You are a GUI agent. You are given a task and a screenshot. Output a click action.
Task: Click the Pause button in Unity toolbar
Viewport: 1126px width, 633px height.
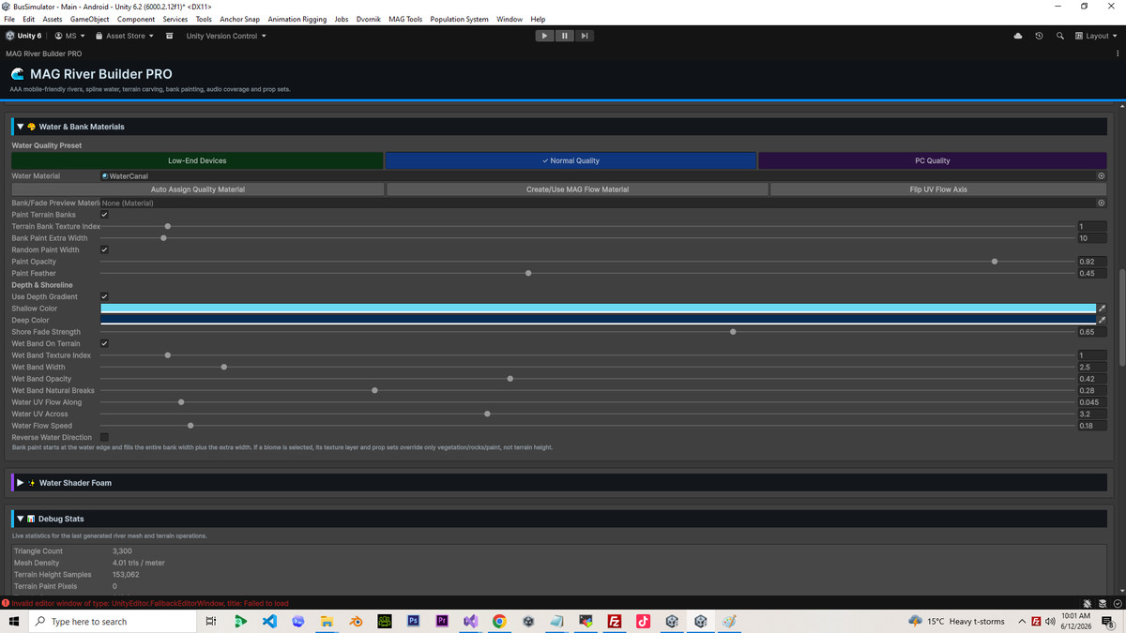[565, 36]
